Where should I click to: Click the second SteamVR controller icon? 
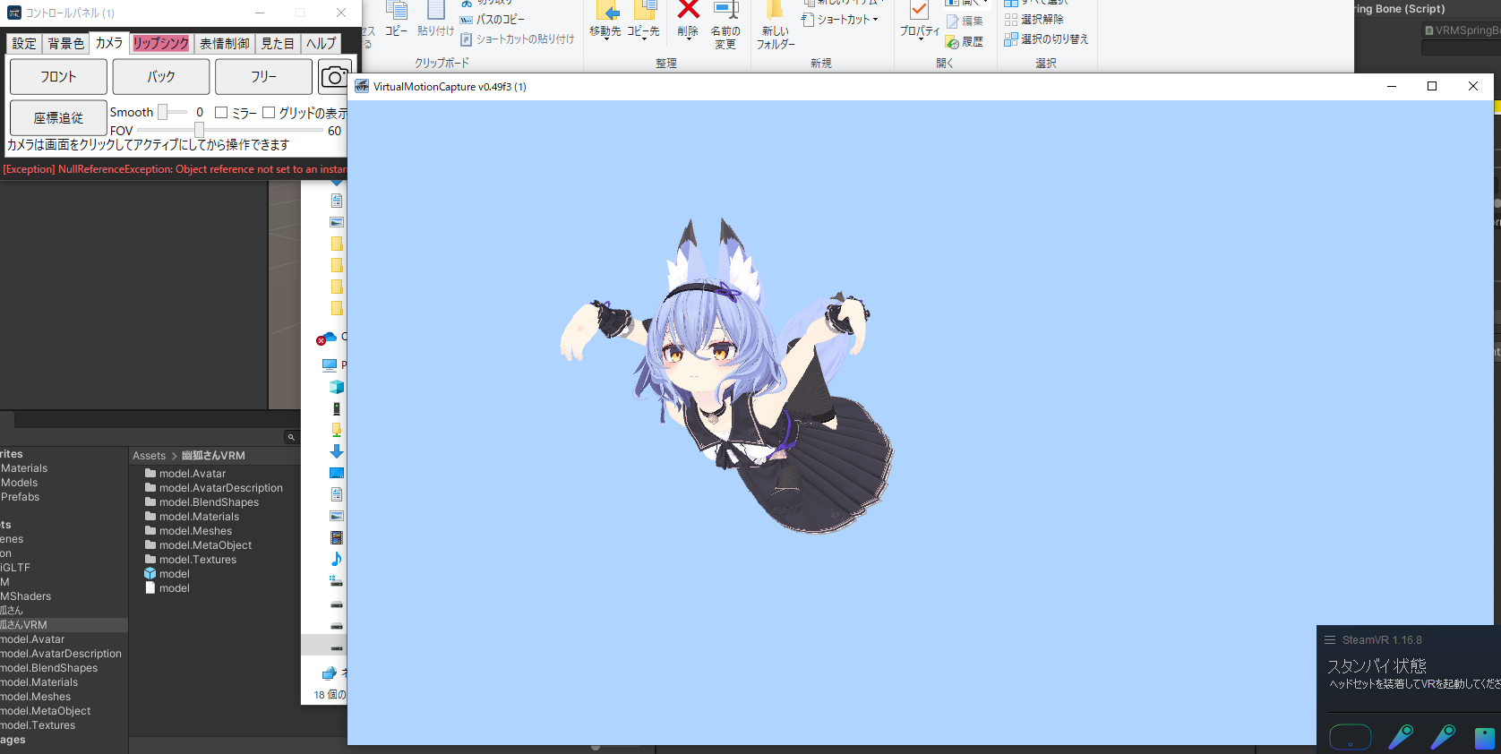click(x=1443, y=737)
